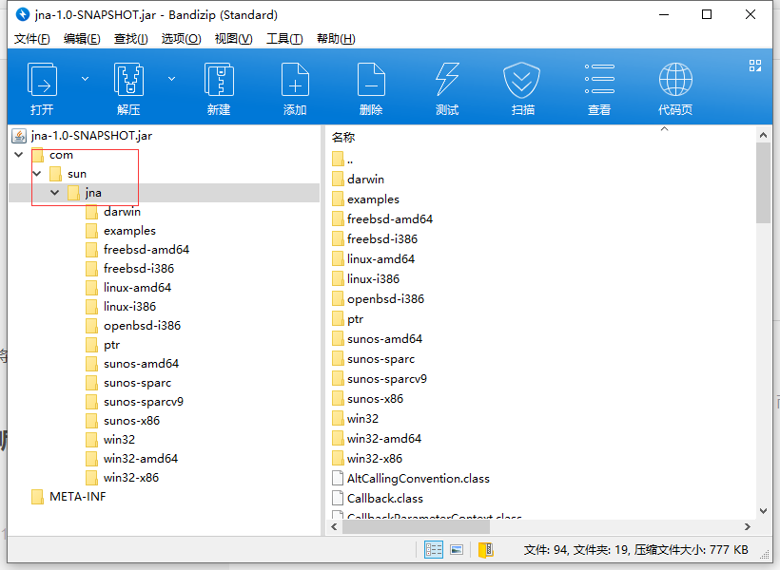Collapse the com folder in the tree
The height and width of the screenshot is (570, 780).
[19, 155]
